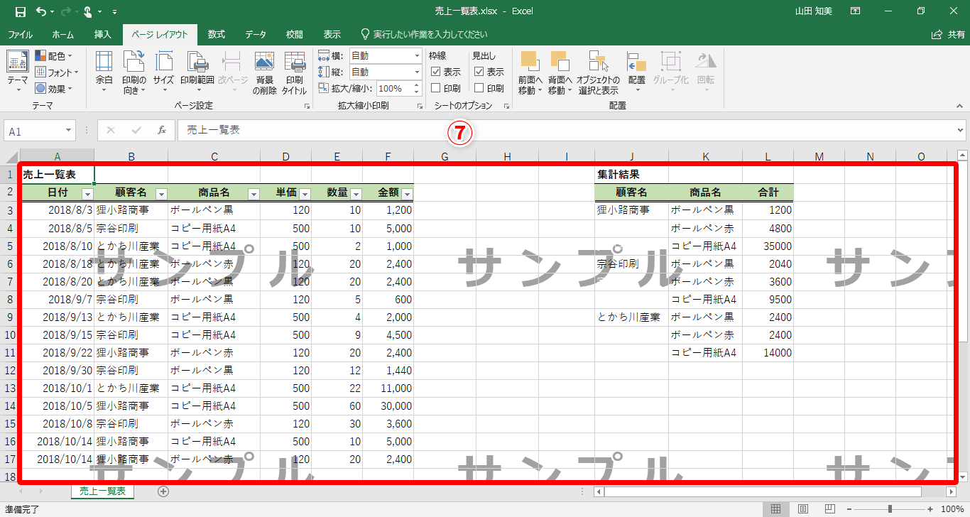Open filter dropdown for 商品名 in column C

point(254,193)
